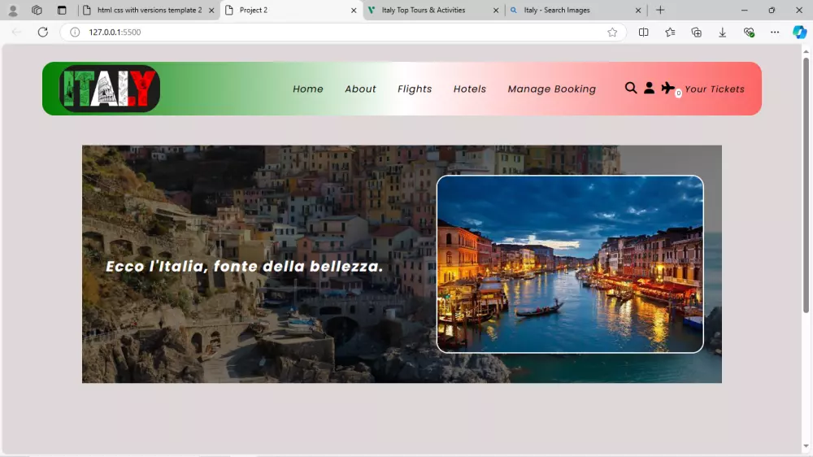The image size is (813, 457).
Task: Click the ticket count badge showing 0
Action: pyautogui.click(x=678, y=94)
